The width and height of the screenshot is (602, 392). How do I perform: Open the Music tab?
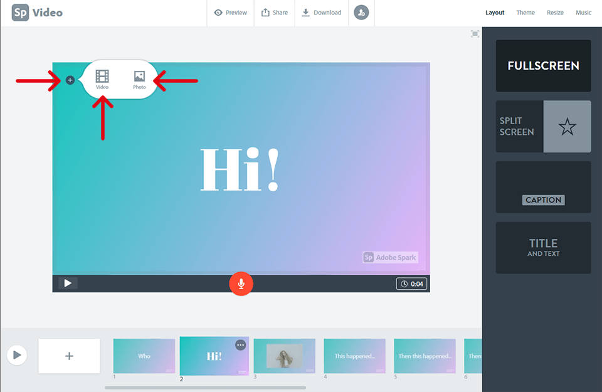click(x=583, y=13)
